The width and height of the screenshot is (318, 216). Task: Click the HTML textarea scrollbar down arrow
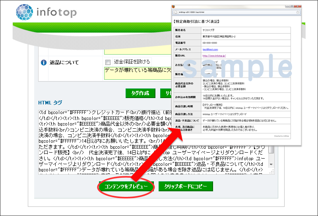[x=271, y=164]
